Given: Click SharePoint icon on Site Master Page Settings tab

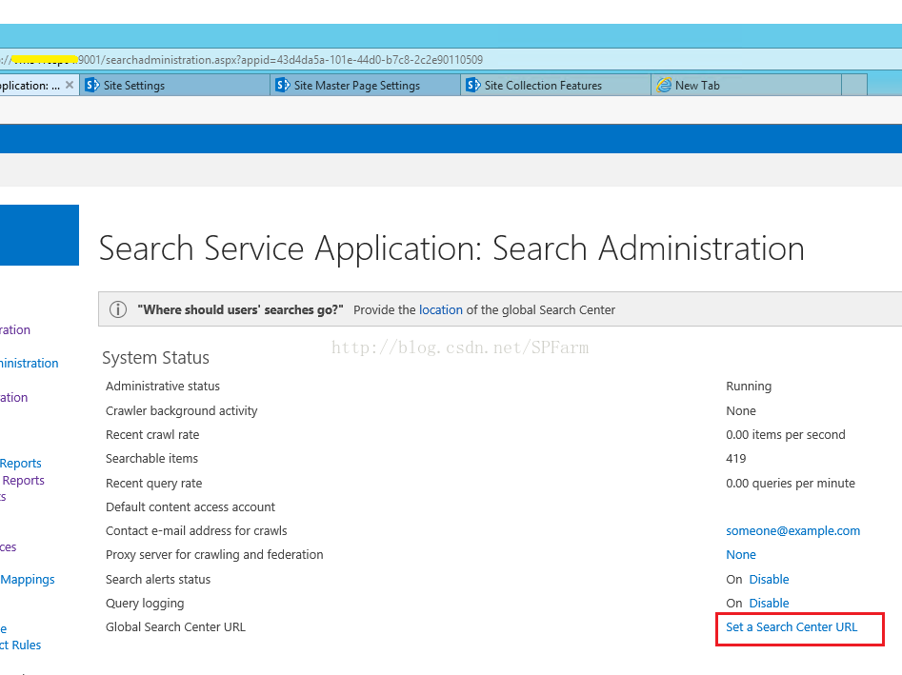Looking at the screenshot, I should point(283,85).
